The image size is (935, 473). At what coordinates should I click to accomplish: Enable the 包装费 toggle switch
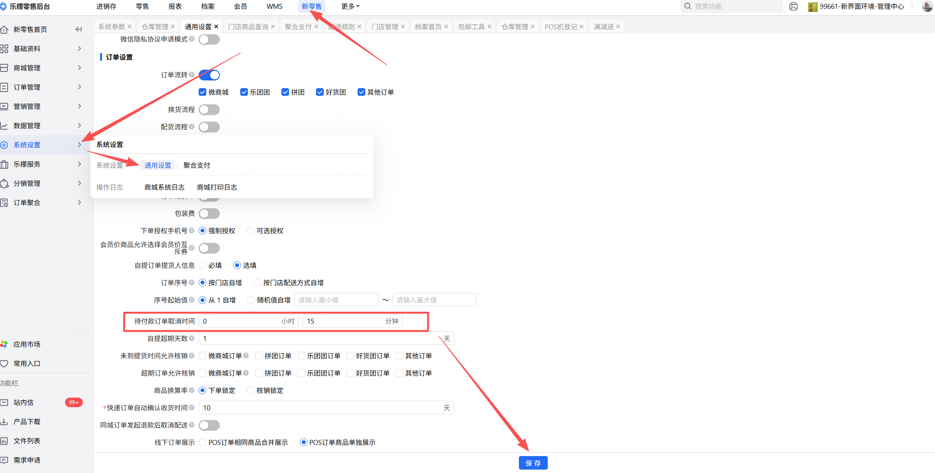click(209, 214)
